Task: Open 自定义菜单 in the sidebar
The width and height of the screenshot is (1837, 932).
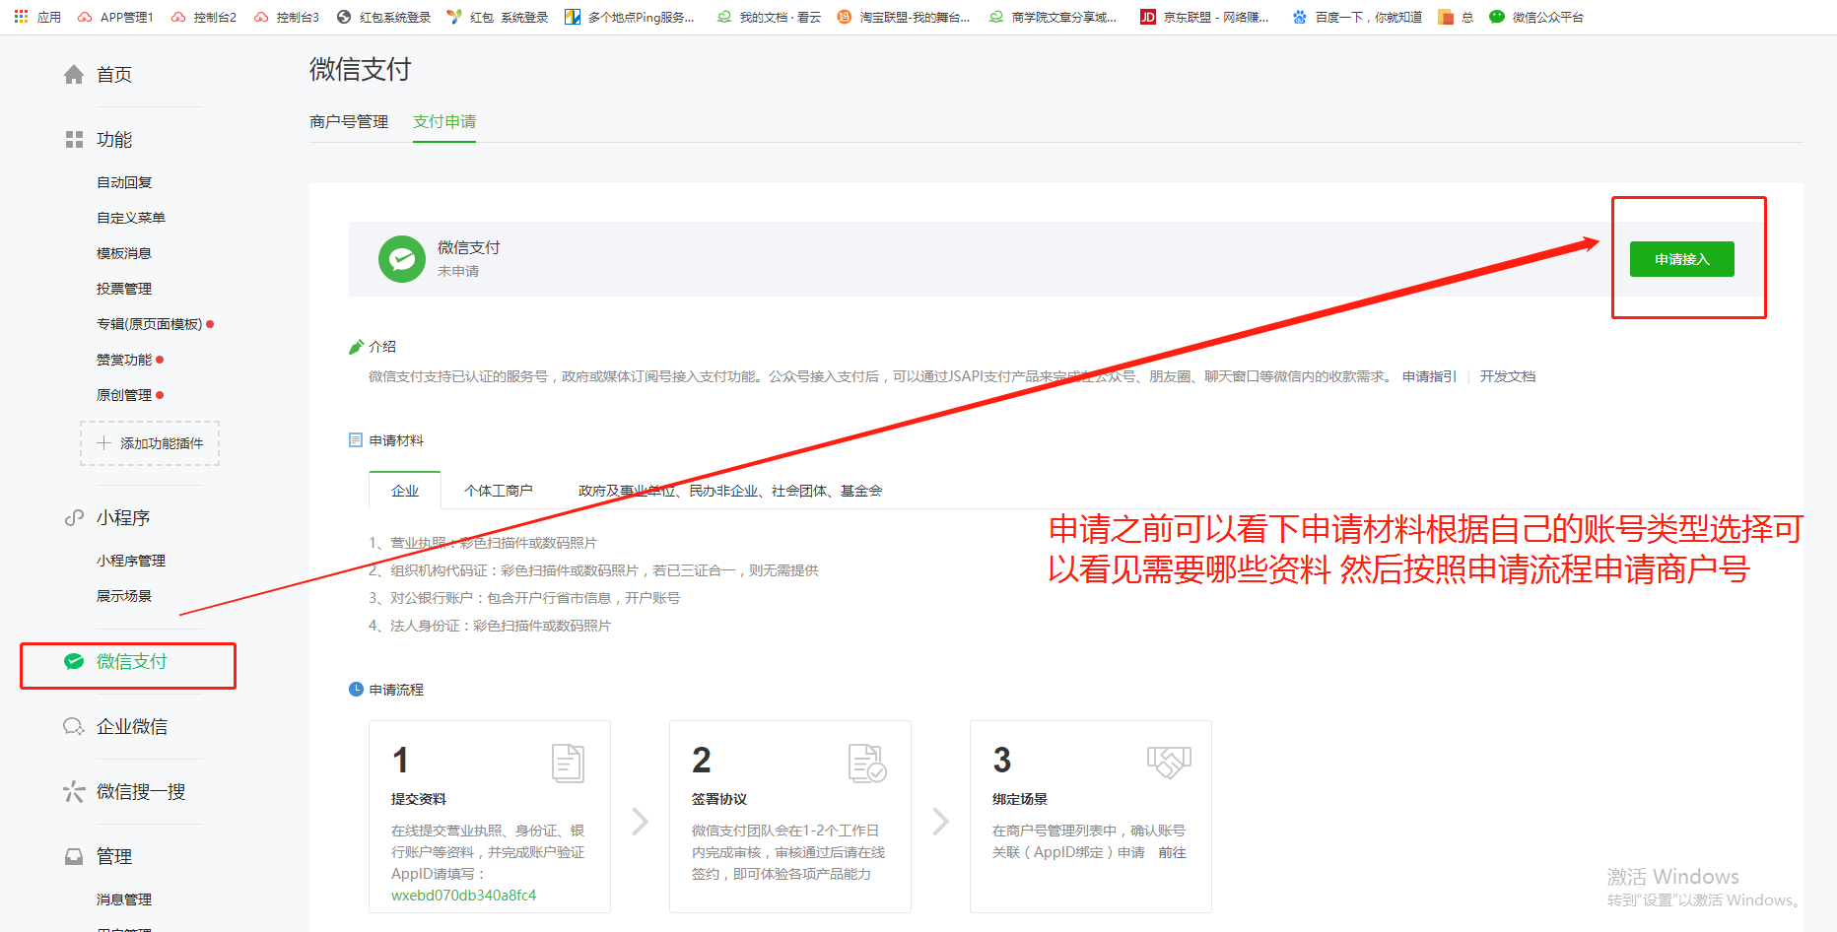Action: pyautogui.click(x=131, y=218)
